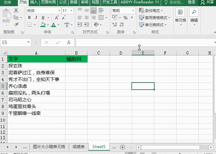Click the Cut scissors icon
The height and width of the screenshot is (154, 216).
coord(16,10)
